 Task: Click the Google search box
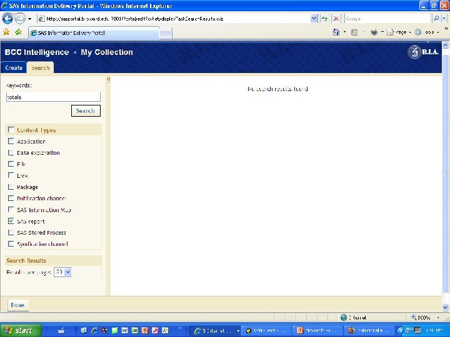[x=387, y=19]
